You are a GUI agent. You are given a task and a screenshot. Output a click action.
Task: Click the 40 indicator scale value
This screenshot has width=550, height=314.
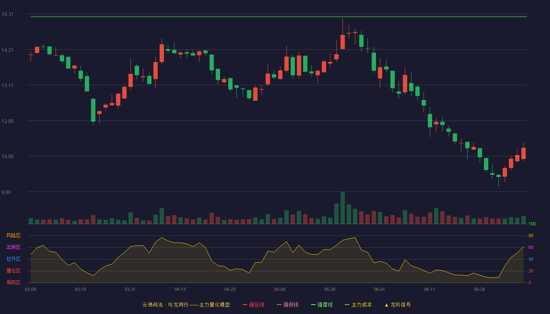(x=531, y=259)
